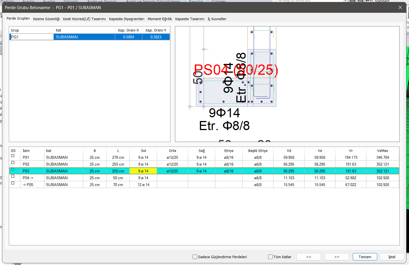Select the -> P05 name cell
The image size is (409, 265).
tap(32, 185)
